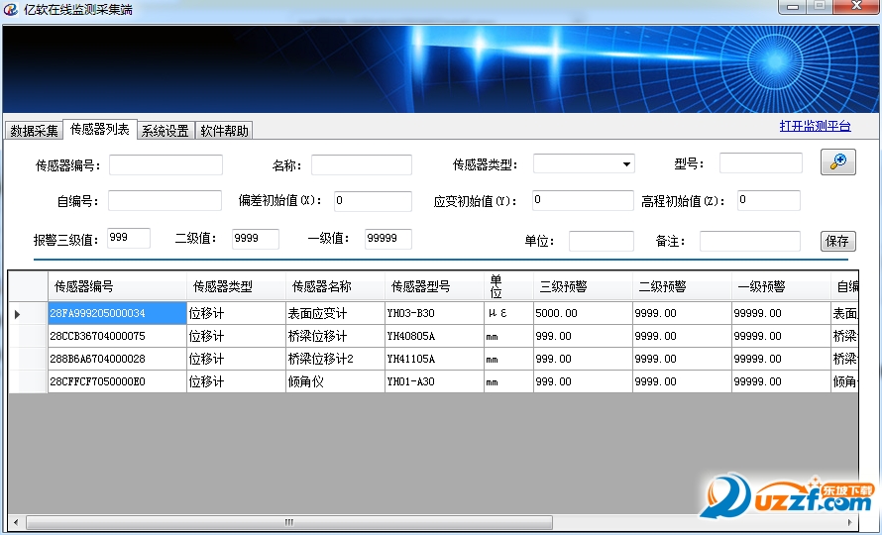
Task: Click 位移计 type cell in YH40805A row
Action: click(236, 337)
